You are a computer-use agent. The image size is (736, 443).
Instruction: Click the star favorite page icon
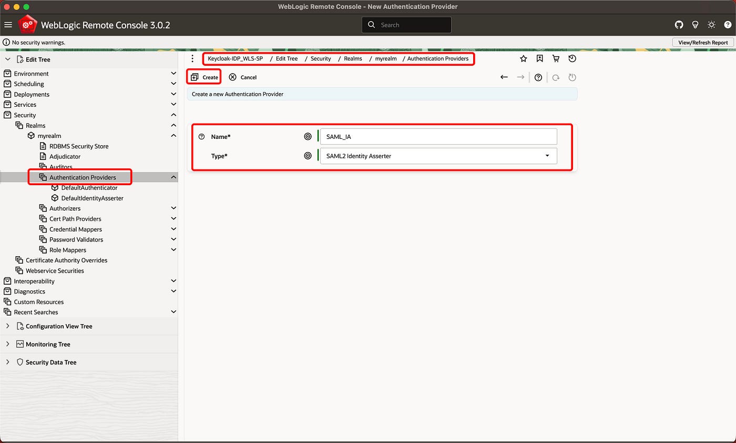tap(523, 59)
